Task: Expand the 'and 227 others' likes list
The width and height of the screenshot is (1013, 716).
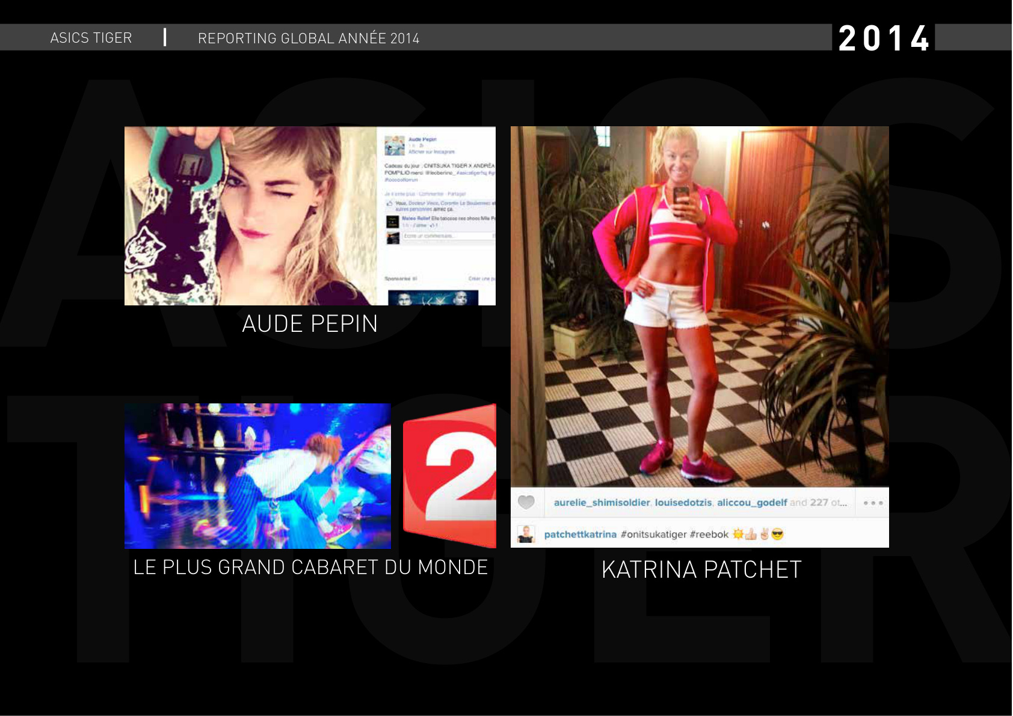Action: point(817,503)
